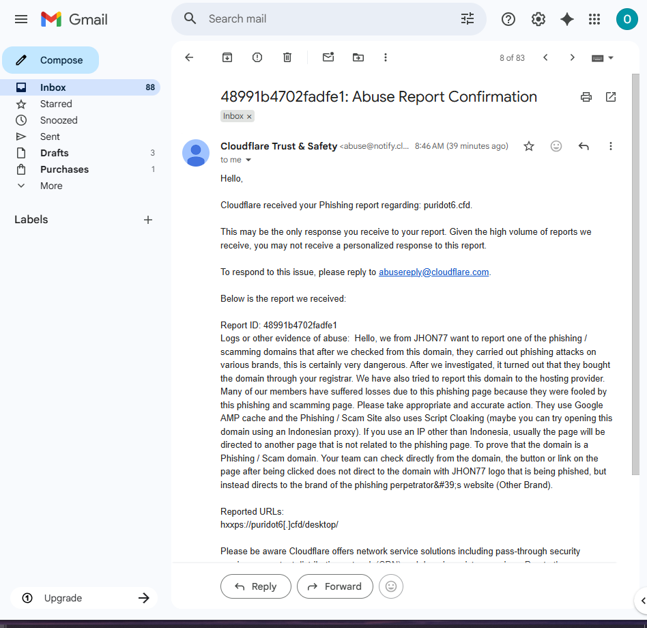647x628 pixels.
Task: Show details next to 'to me'
Action: click(248, 160)
